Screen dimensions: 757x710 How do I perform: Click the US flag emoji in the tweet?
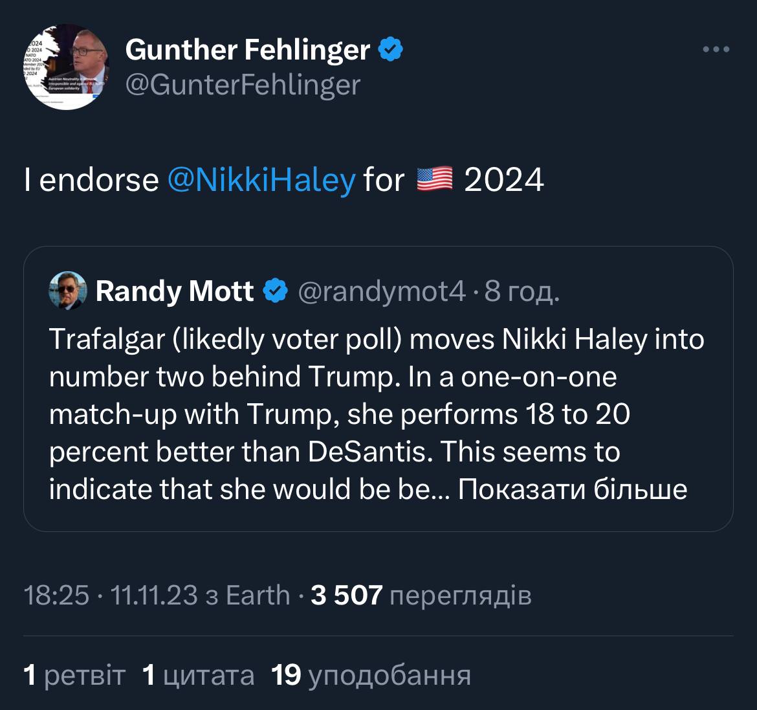434,179
